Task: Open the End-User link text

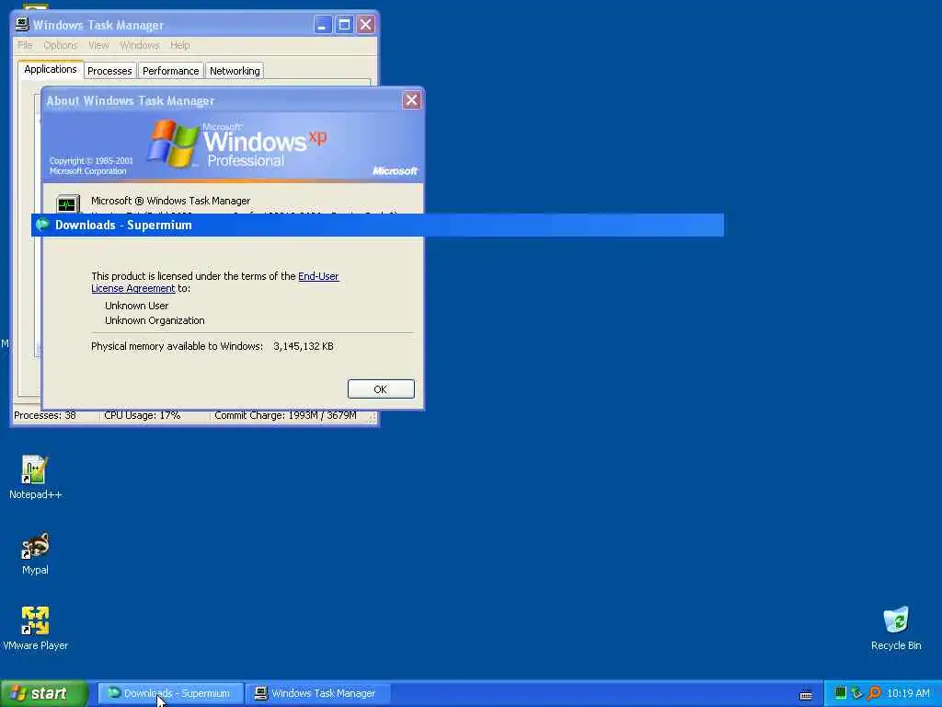Action: (318, 276)
